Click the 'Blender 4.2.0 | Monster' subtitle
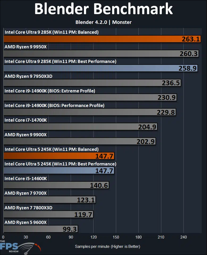 (104, 22)
